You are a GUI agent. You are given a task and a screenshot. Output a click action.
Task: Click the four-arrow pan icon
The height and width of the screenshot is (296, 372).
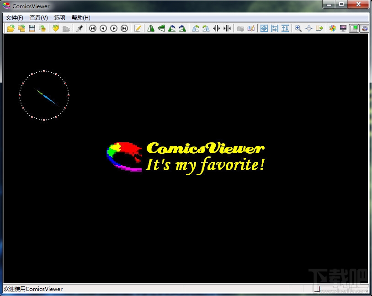click(x=309, y=28)
